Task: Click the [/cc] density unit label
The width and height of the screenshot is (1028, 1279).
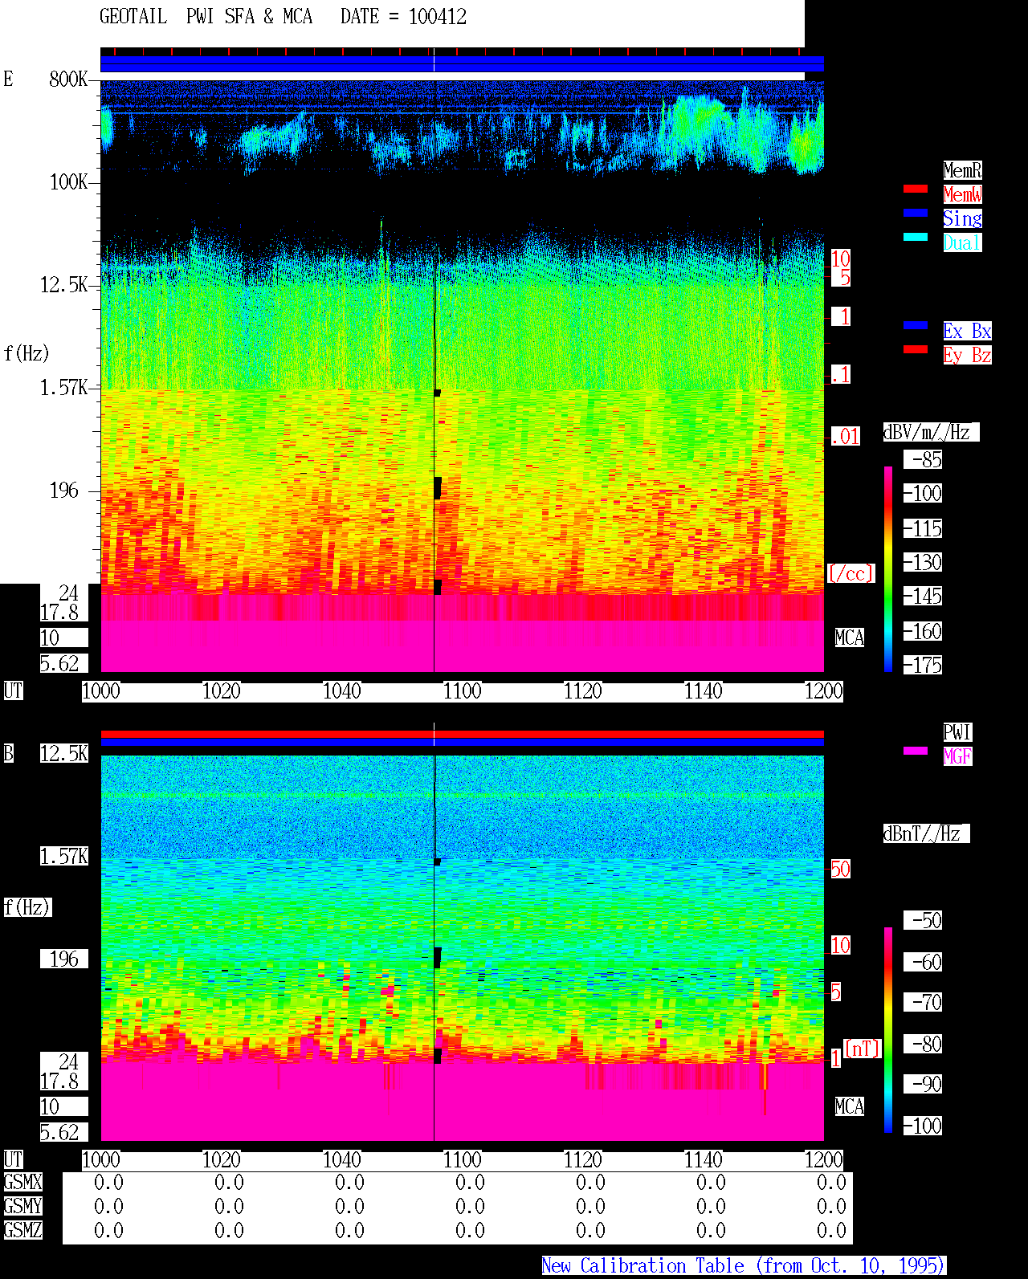Action: [x=851, y=574]
